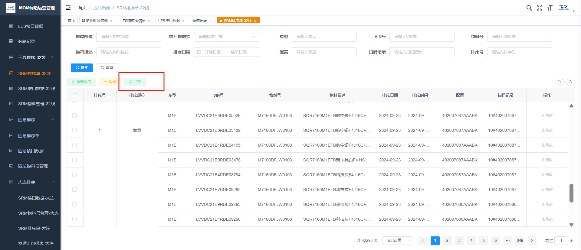Check row with VIN LVVDC21B9RDE03476
The width and height of the screenshot is (581, 250).
74,160
